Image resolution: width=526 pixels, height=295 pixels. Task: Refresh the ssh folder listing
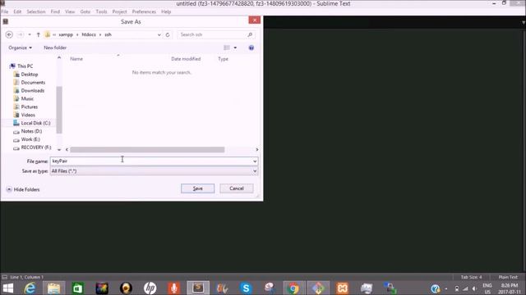pyautogui.click(x=168, y=34)
